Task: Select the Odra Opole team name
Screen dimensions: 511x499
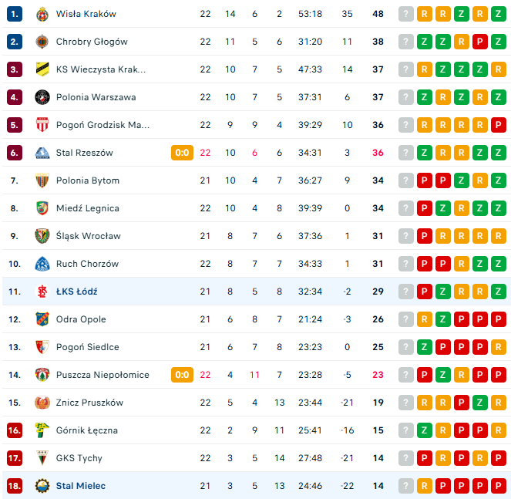Action: click(x=81, y=319)
